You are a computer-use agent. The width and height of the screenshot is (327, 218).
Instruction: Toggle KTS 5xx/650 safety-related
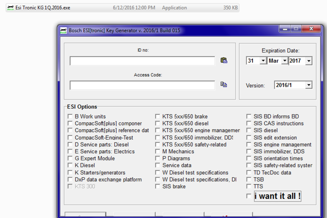coord(158,145)
